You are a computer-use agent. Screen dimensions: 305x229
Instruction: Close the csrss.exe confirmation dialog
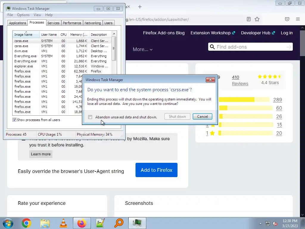(210, 80)
